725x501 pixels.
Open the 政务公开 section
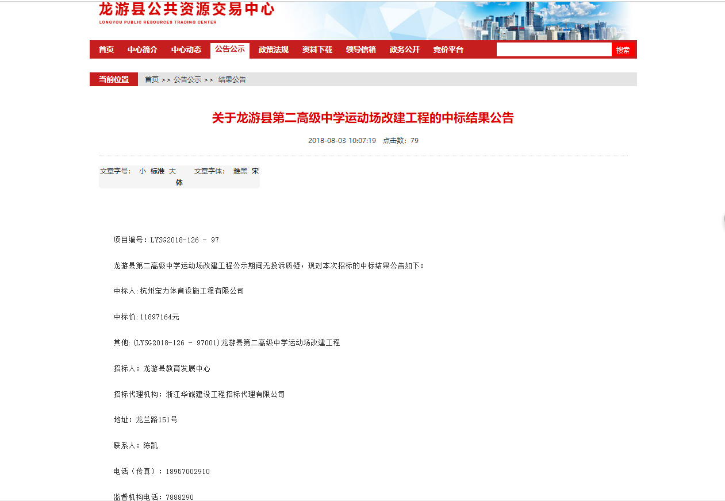(x=404, y=49)
